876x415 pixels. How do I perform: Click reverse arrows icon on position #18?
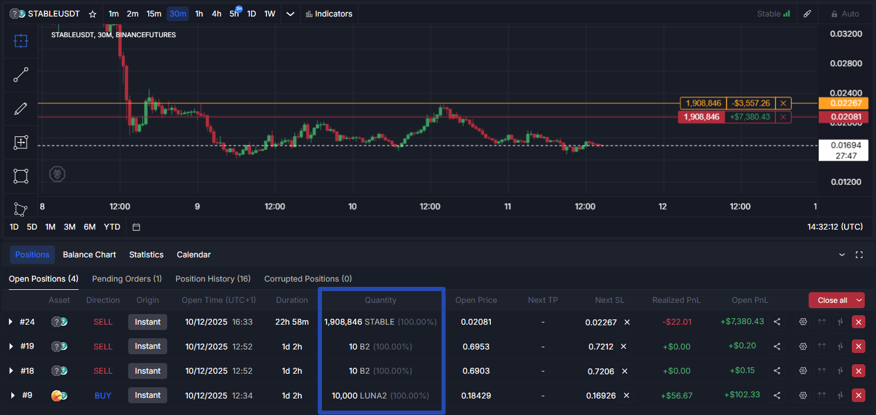pyautogui.click(x=840, y=371)
